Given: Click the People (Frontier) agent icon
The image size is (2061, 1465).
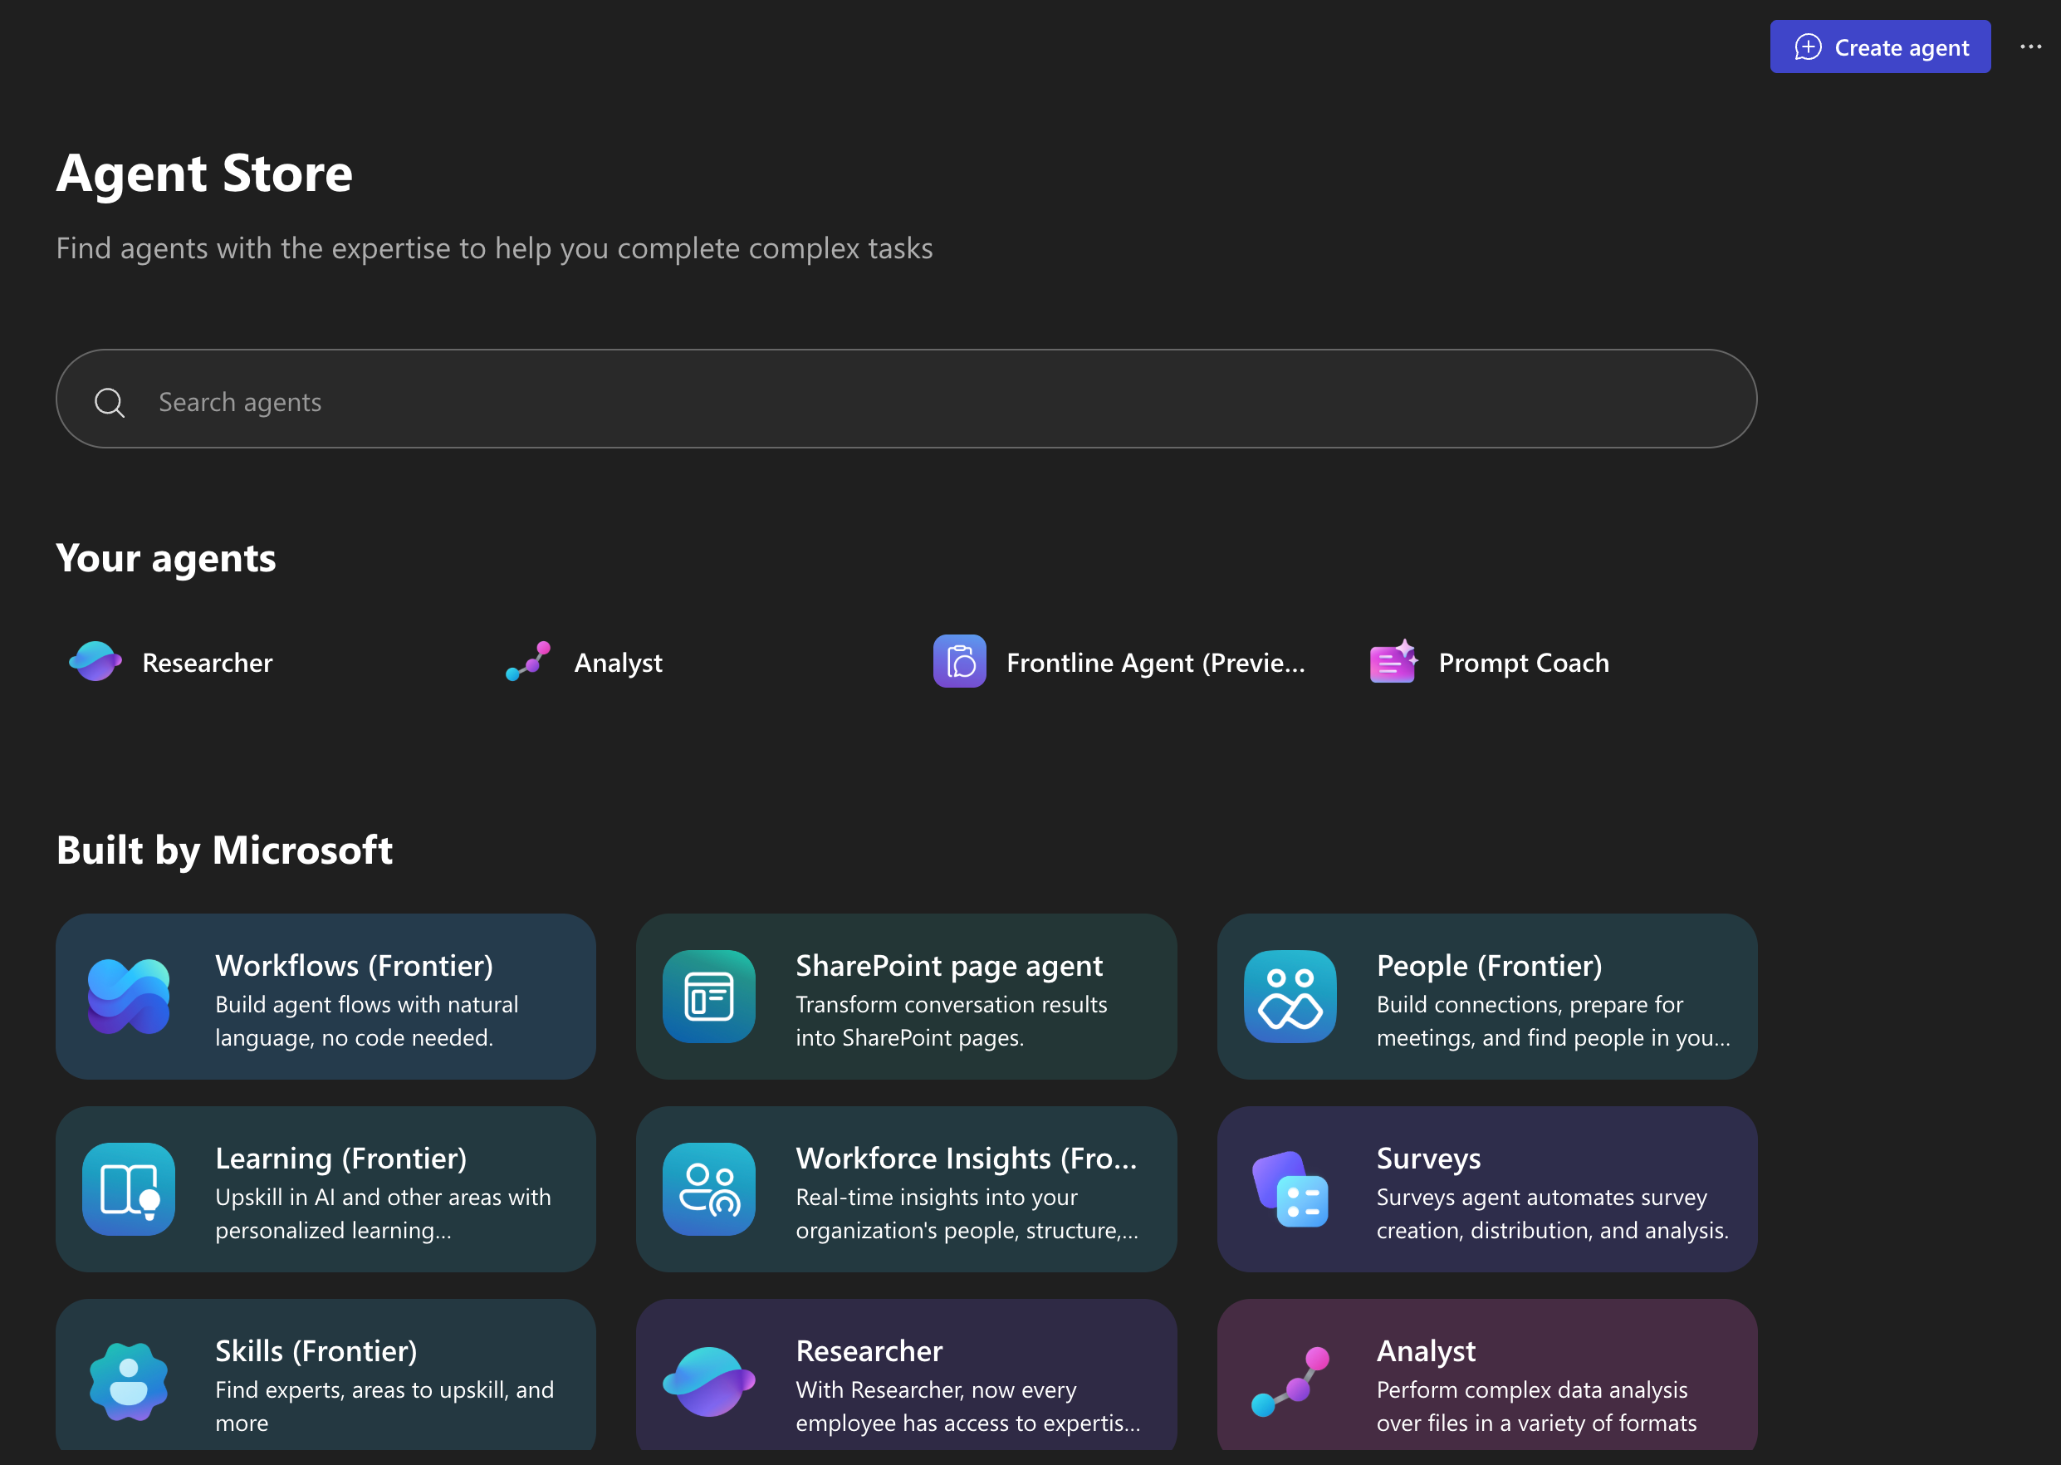Looking at the screenshot, I should coord(1290,996).
